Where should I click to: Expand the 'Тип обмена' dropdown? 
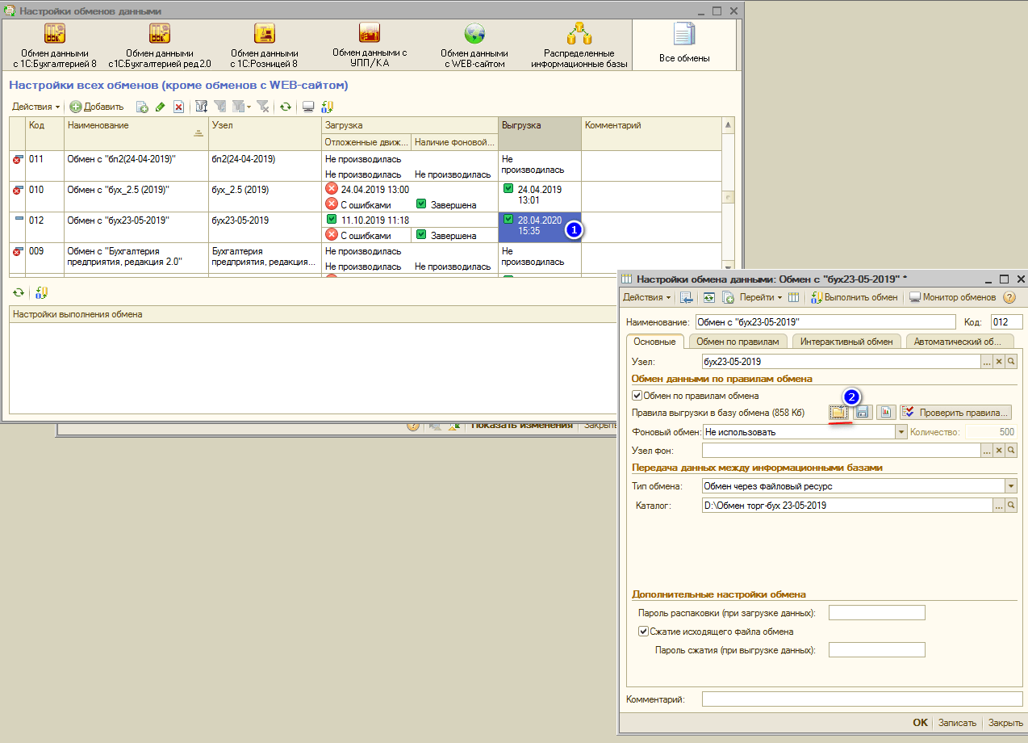point(1010,486)
